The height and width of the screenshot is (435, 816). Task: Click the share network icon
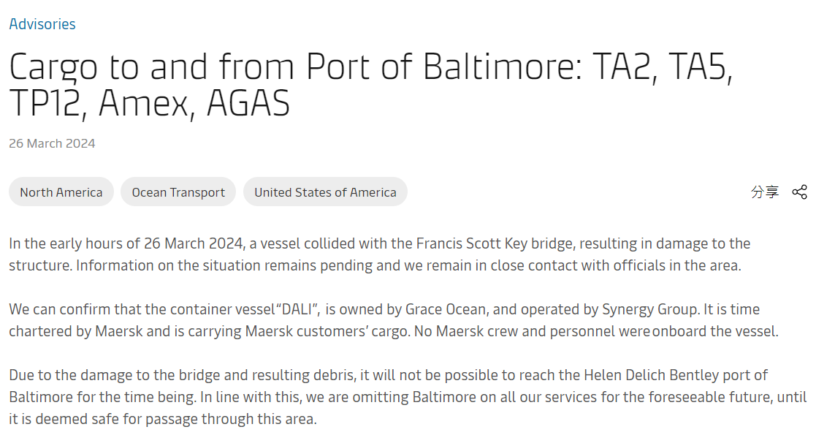point(799,192)
